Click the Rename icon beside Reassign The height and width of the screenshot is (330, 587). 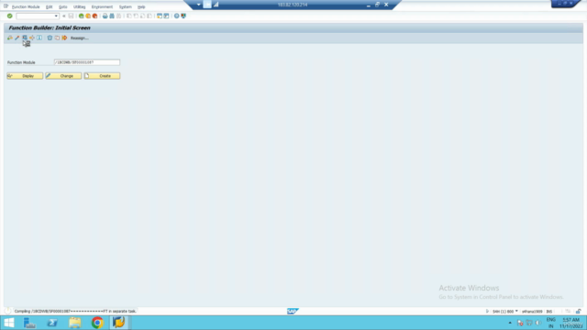tap(64, 38)
